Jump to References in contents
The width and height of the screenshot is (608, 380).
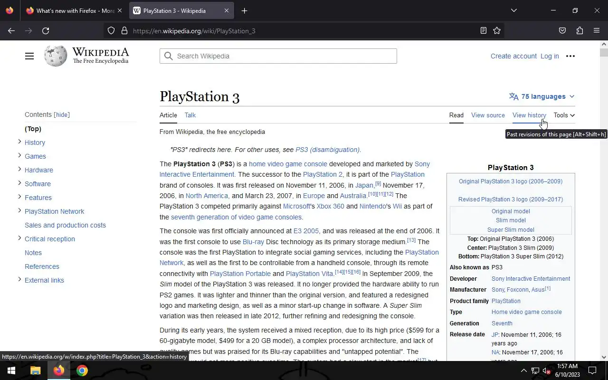[x=42, y=266]
